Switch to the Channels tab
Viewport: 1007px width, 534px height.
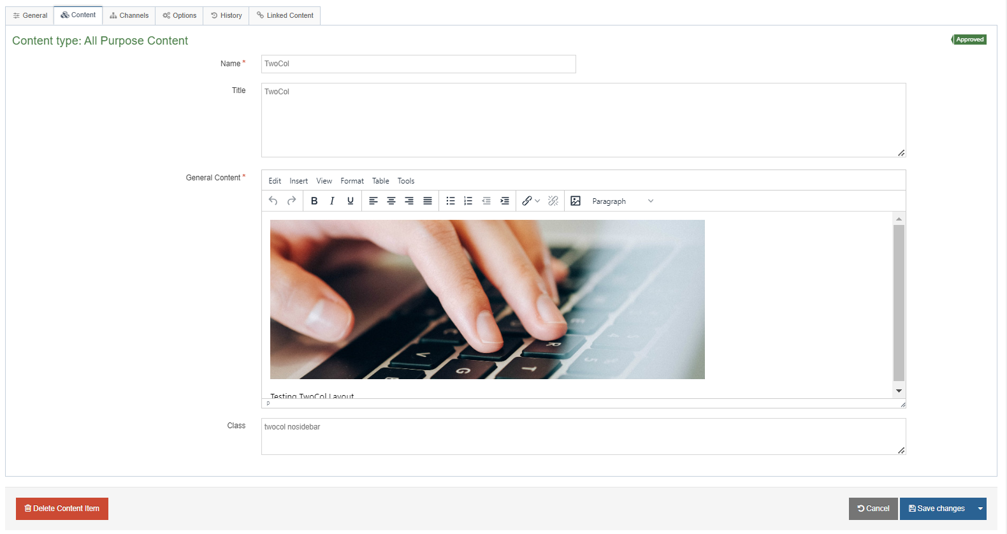point(129,15)
